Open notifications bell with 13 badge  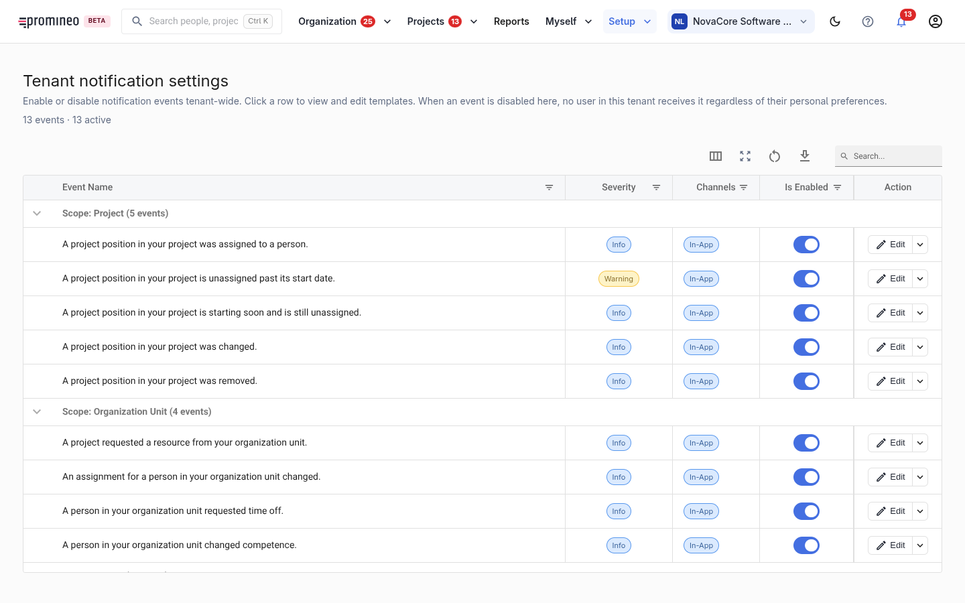point(901,21)
